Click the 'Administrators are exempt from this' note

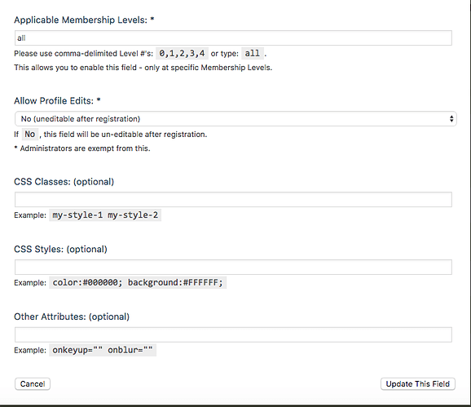(x=82, y=148)
